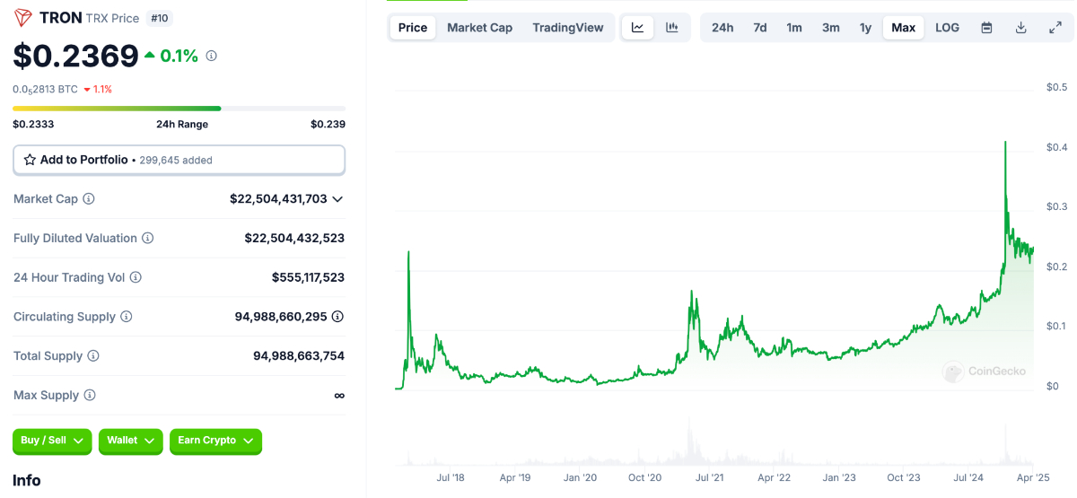Open Max Supply info icon

tap(90, 396)
